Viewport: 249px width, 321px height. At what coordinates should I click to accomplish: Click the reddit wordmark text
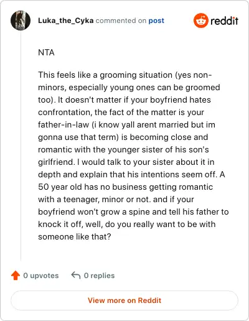click(x=225, y=21)
